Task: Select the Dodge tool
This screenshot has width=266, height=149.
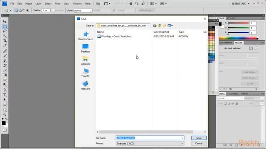Action: (x=5, y=84)
